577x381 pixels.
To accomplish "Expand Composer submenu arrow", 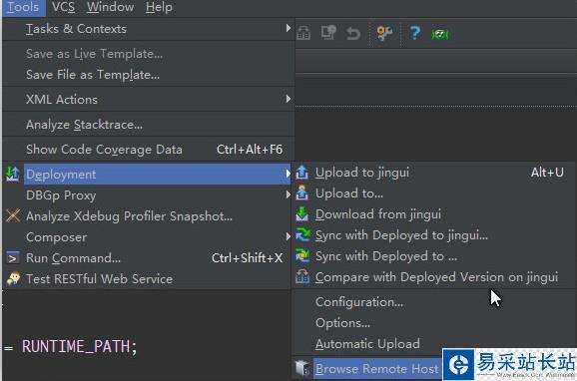I will tap(288, 236).
